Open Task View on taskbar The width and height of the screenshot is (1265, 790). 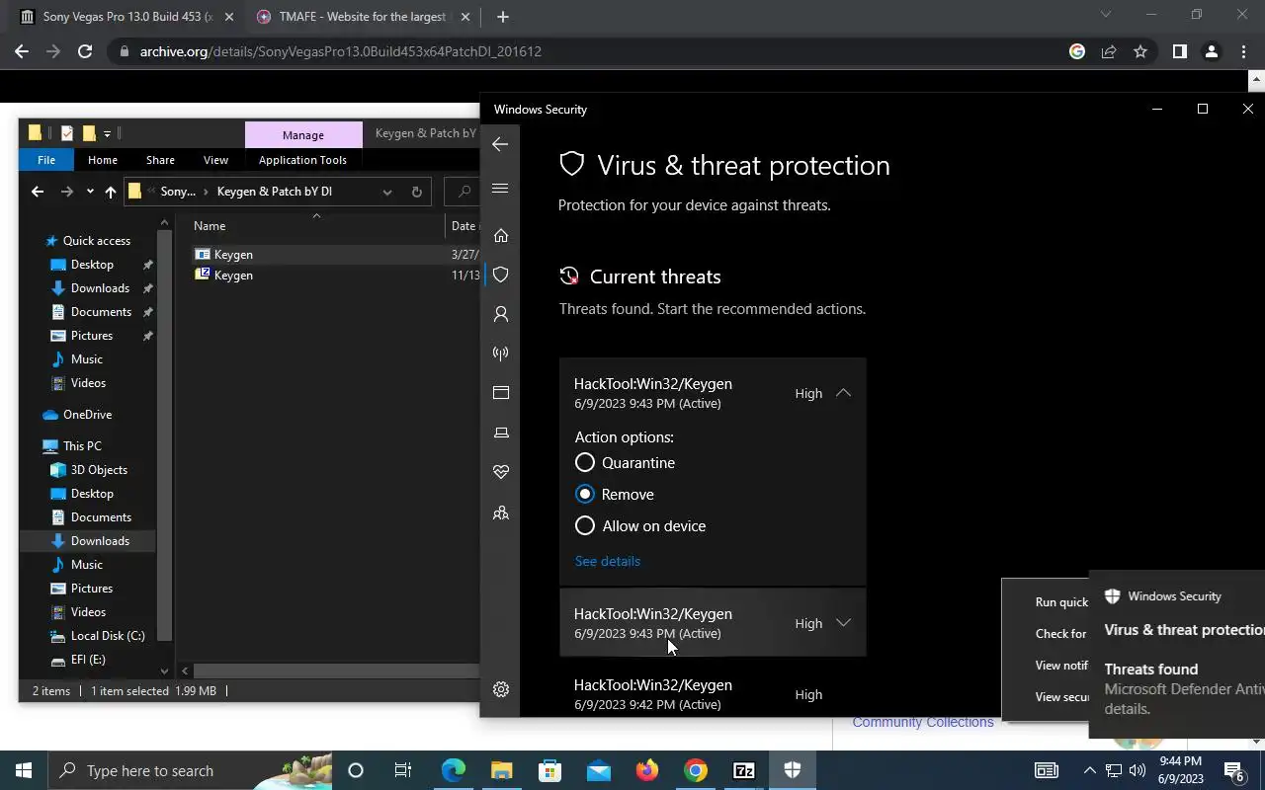coord(403,770)
